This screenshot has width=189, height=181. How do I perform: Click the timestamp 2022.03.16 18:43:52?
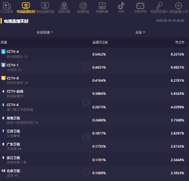170,21
